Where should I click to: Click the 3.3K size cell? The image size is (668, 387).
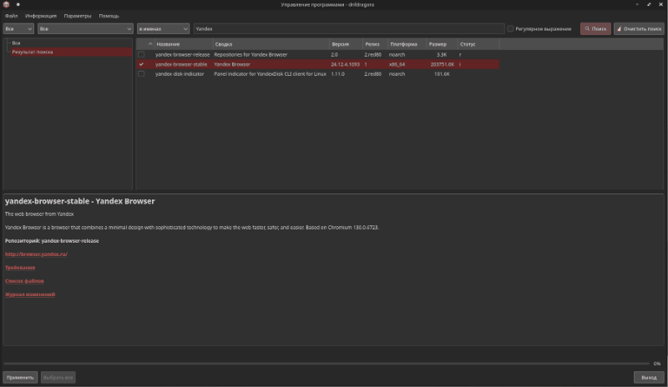coord(442,54)
